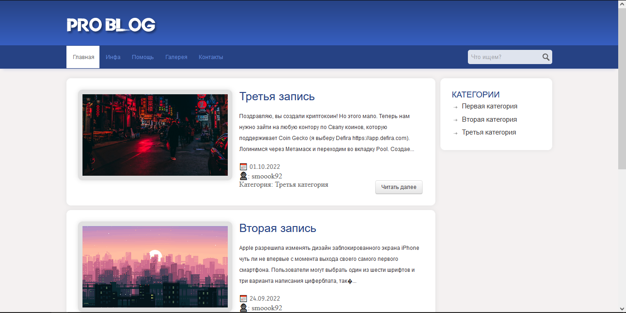Click the pixel city sunset thumbnail
The image size is (626, 313).
pyautogui.click(x=155, y=266)
